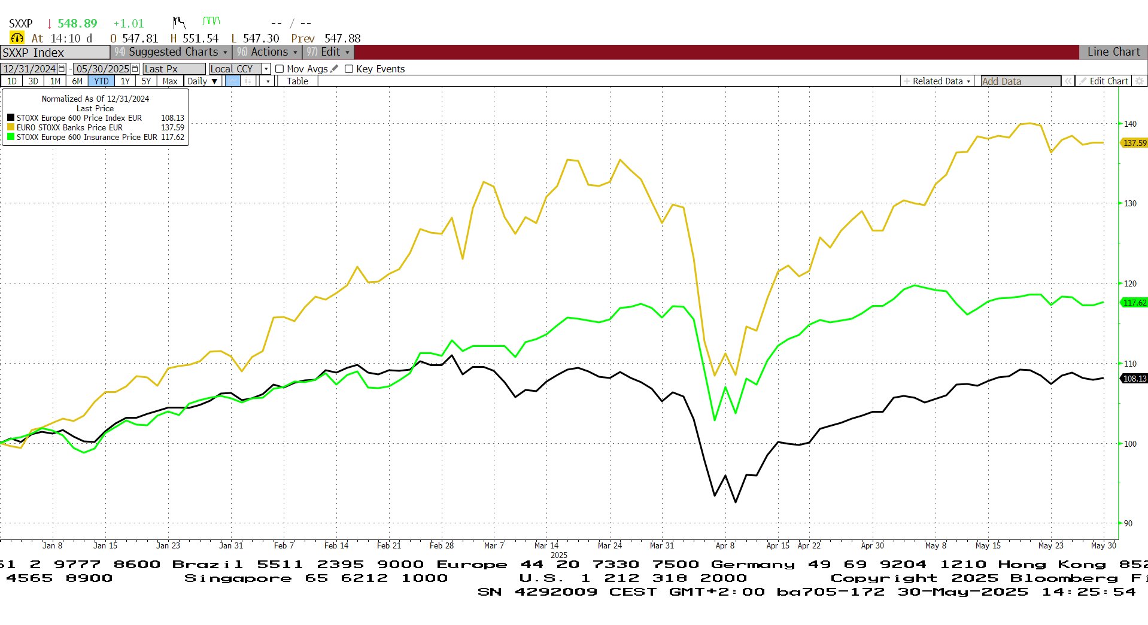
Task: Select the 6M range tab
Action: [x=77, y=81]
